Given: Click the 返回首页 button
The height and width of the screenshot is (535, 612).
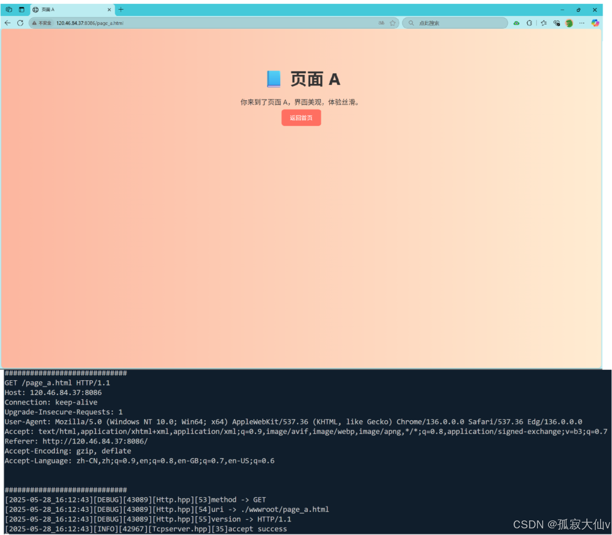Looking at the screenshot, I should click(x=301, y=118).
